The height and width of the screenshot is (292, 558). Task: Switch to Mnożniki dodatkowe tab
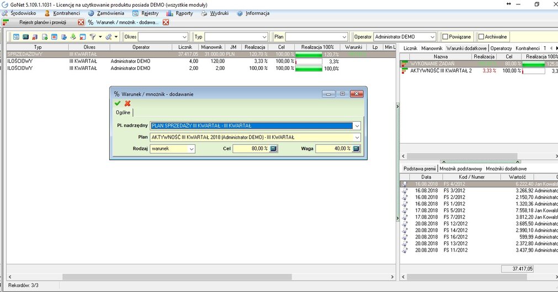tap(506, 169)
